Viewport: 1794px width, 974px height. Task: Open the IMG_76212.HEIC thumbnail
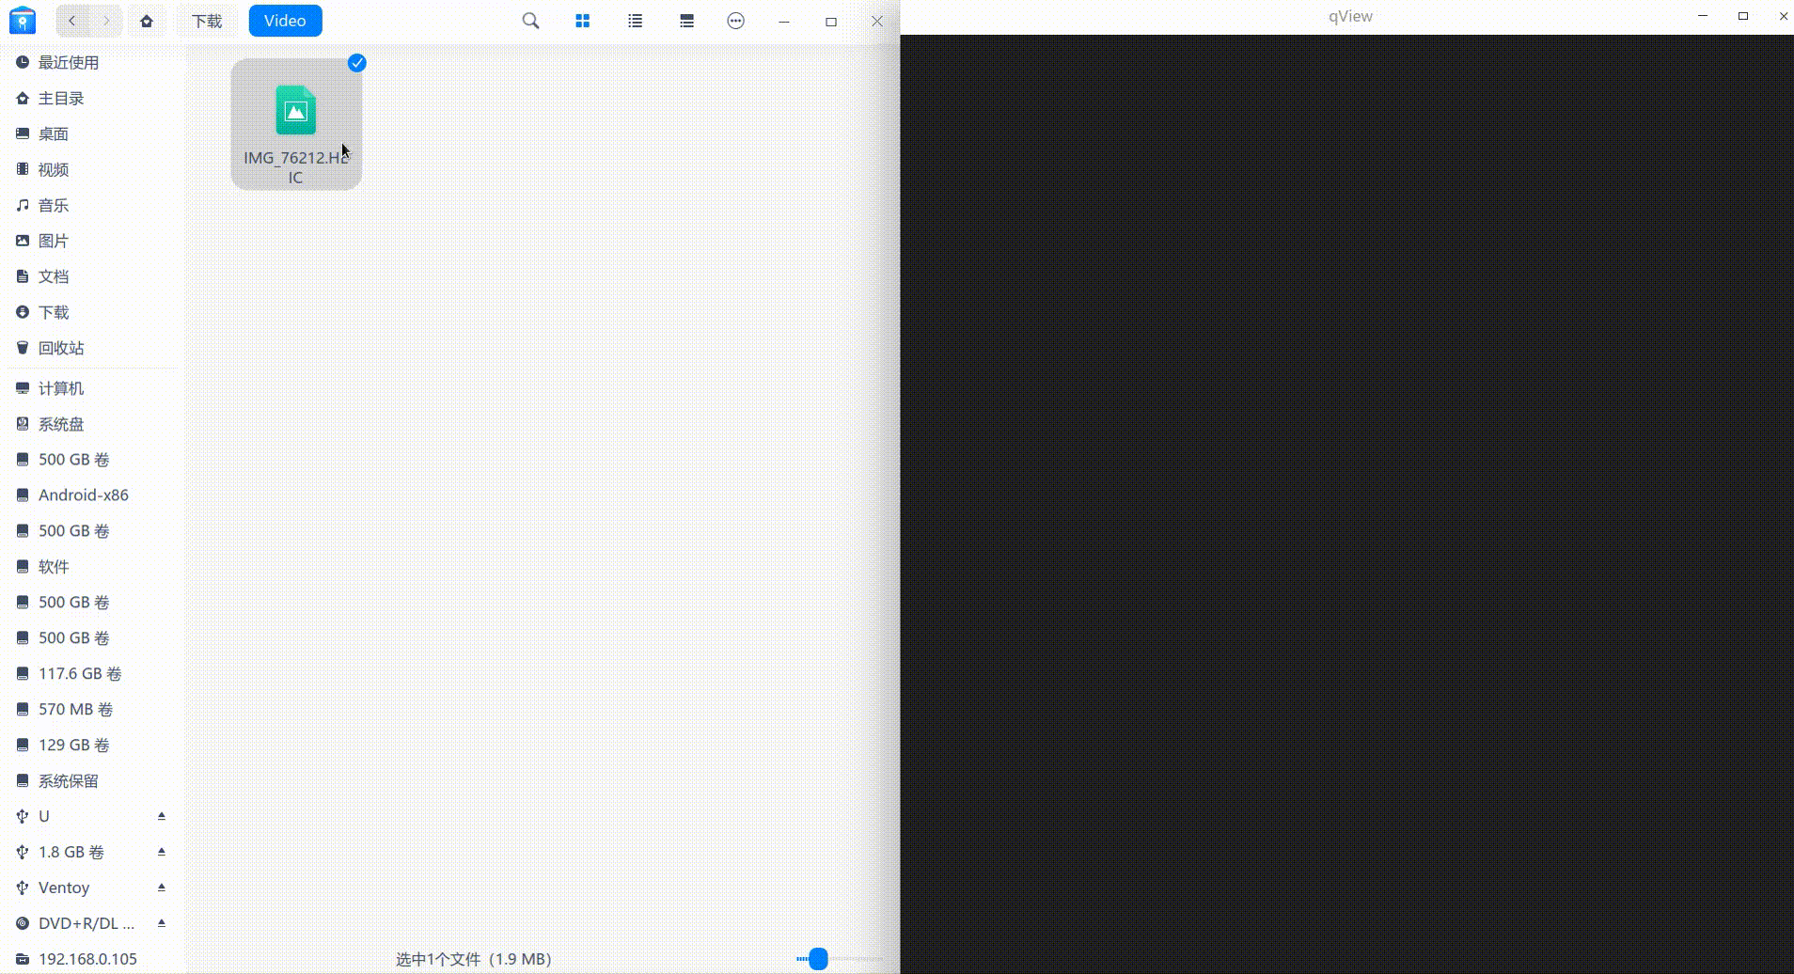click(295, 110)
